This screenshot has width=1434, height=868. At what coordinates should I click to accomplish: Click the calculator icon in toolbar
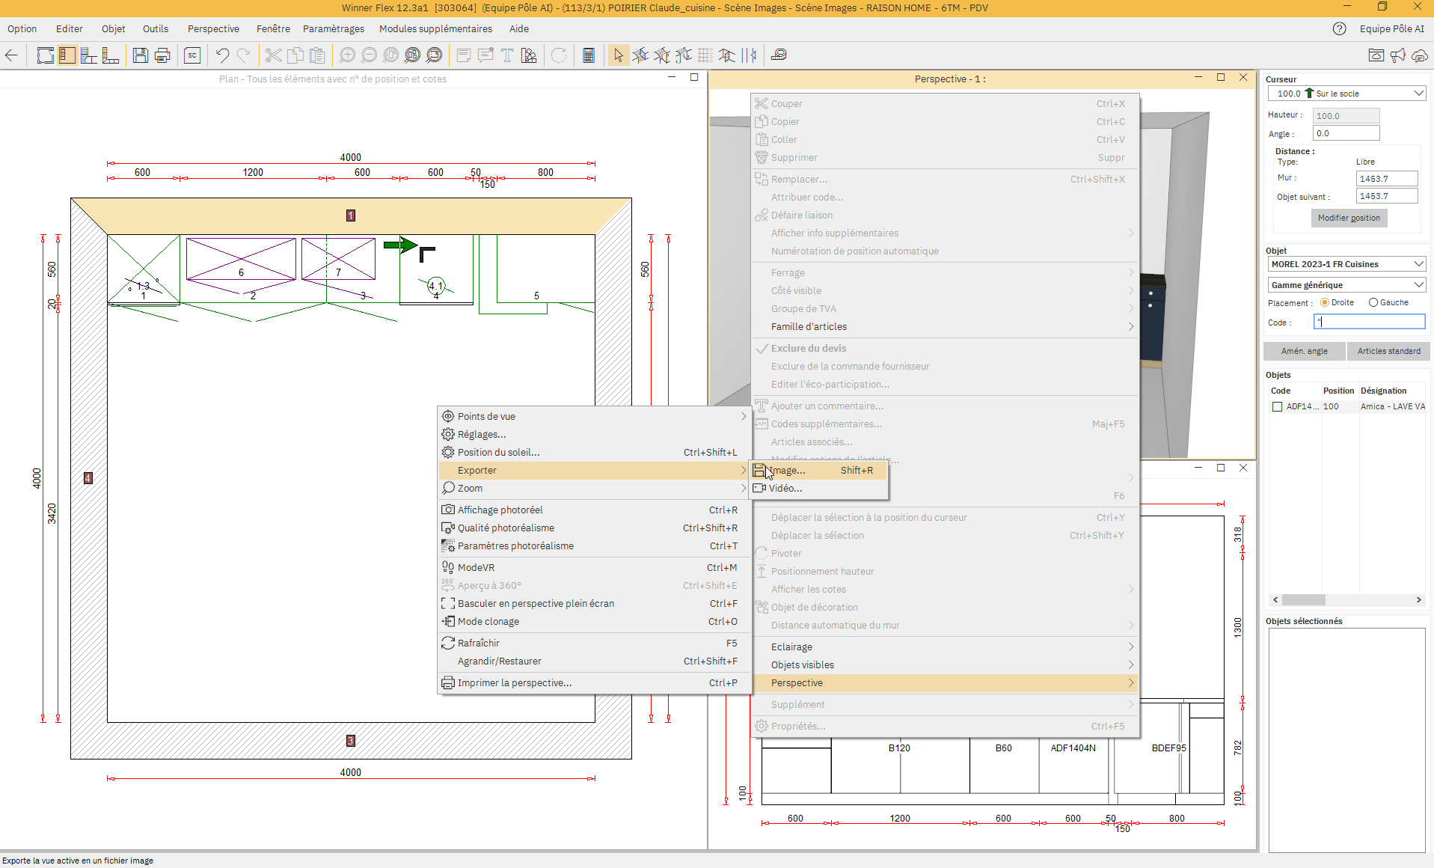tap(589, 55)
